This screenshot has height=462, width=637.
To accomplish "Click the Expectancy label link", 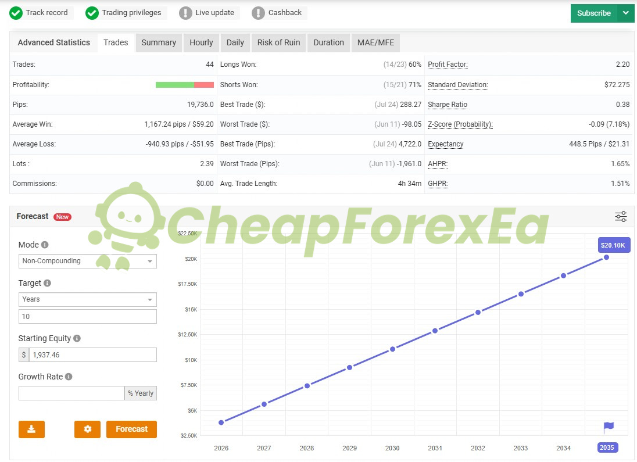I will coord(446,144).
